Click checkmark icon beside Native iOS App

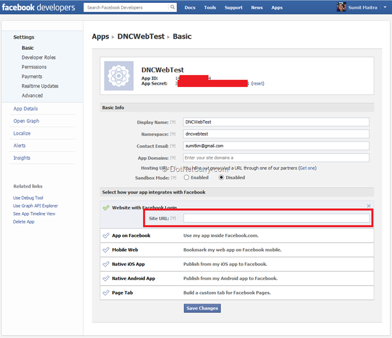[x=106, y=264]
